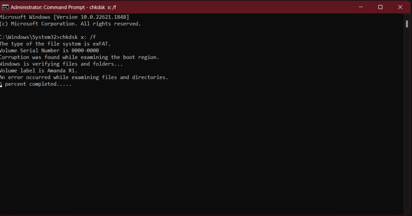Click the Microsoft Windows version line
The width and height of the screenshot is (412, 216).
64,17
